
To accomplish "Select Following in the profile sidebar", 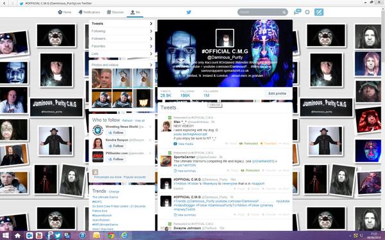I will [x=122, y=31].
